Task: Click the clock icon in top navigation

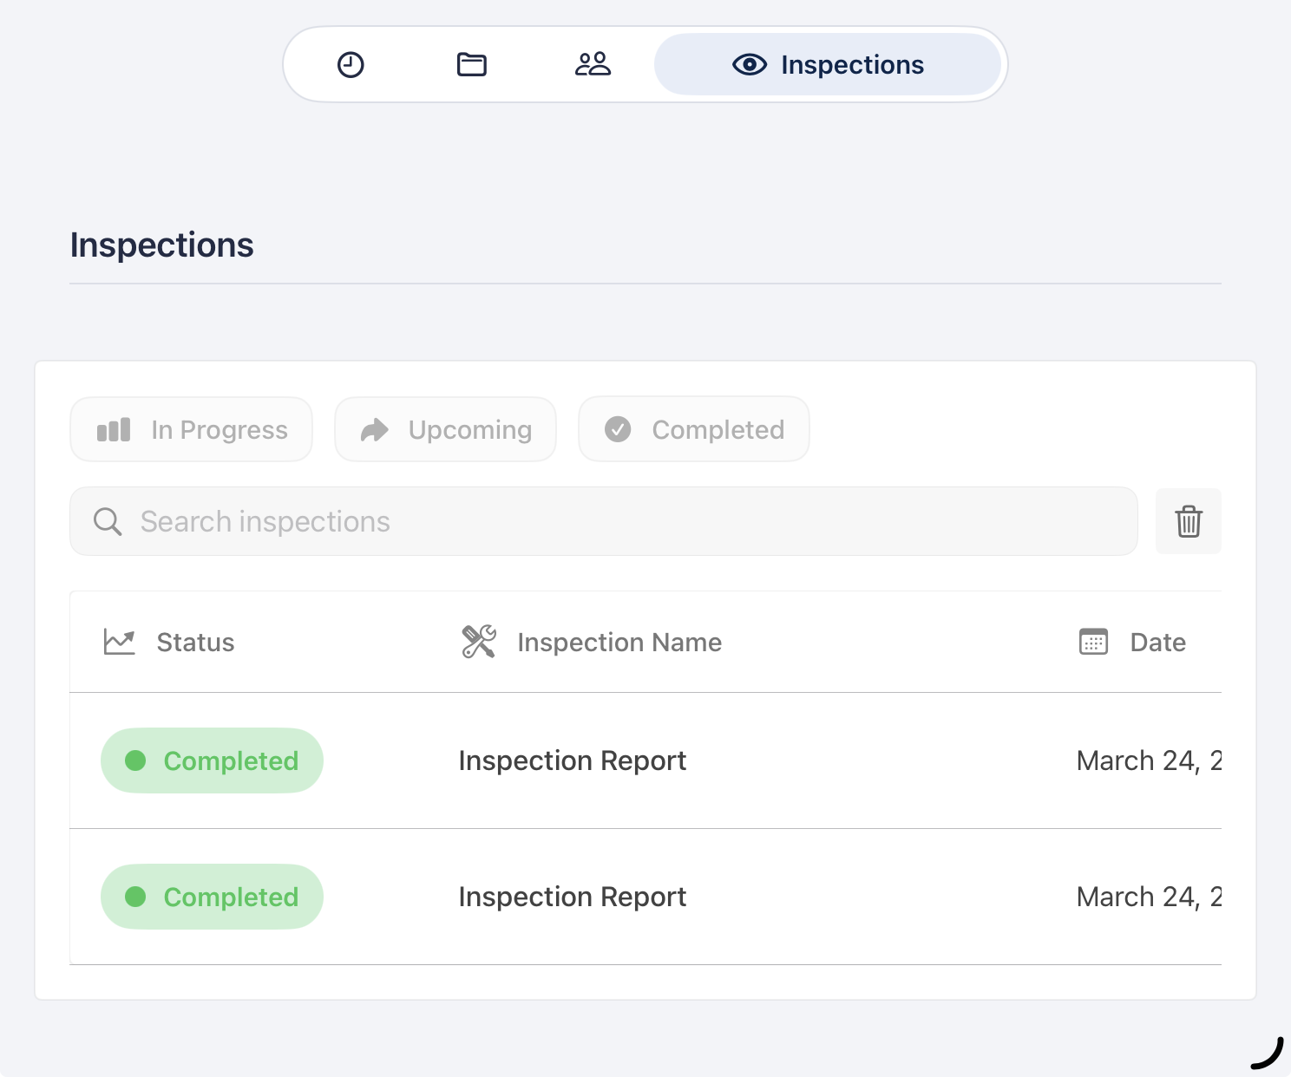Action: point(351,63)
